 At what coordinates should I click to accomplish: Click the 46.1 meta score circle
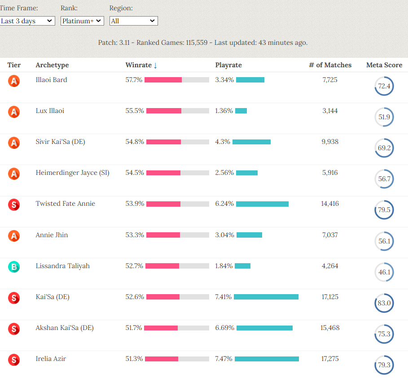[384, 272]
